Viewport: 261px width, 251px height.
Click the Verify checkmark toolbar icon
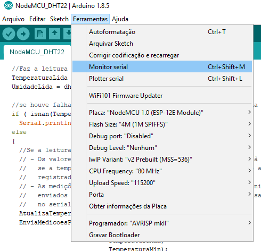click(x=9, y=34)
